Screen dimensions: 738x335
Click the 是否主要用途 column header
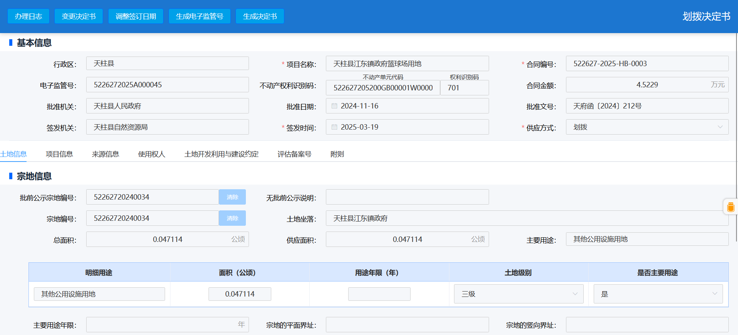point(658,272)
